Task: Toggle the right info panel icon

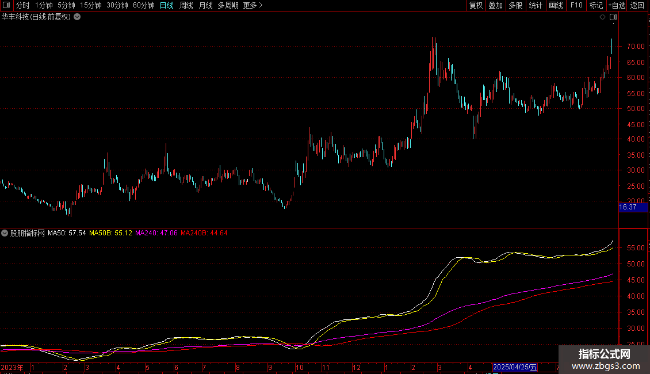Action: tap(613, 17)
